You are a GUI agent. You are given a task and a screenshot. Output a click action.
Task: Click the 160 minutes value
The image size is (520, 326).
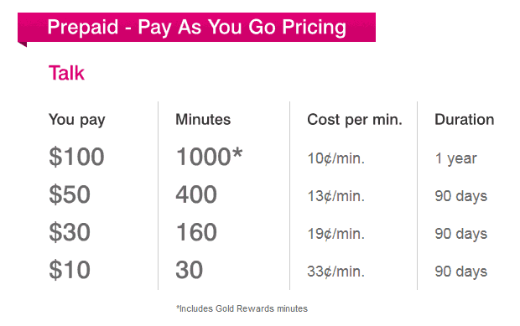(196, 232)
